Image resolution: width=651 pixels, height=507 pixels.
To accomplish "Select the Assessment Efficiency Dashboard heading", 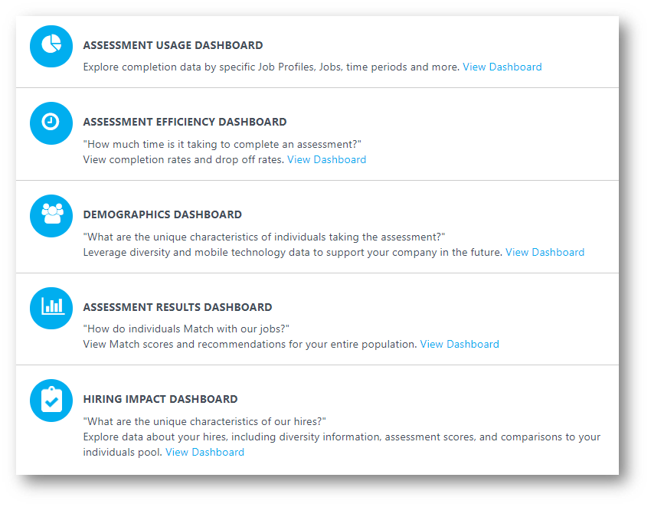I will (x=185, y=122).
